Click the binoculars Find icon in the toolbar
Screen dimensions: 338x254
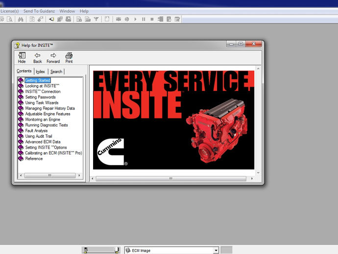[x=21, y=19]
